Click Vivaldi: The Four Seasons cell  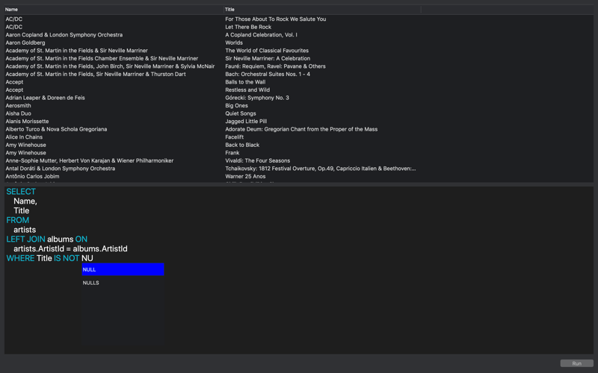tap(257, 160)
